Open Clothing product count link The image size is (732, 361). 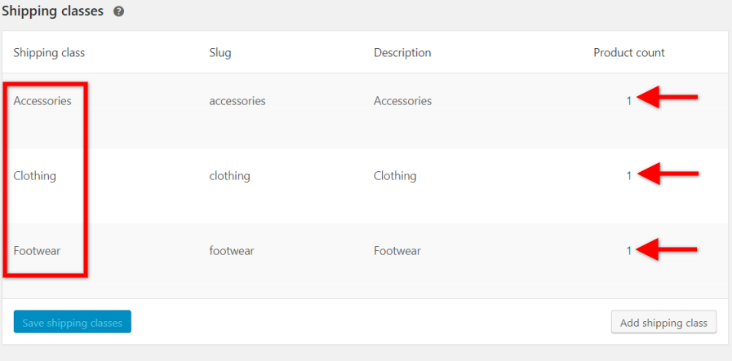(629, 176)
